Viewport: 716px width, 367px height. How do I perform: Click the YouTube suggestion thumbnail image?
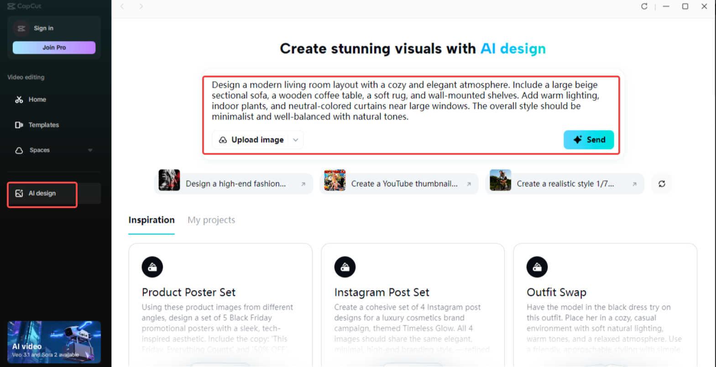[335, 180]
